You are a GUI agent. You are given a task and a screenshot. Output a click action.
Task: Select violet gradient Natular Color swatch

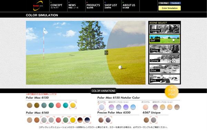[126, 107]
